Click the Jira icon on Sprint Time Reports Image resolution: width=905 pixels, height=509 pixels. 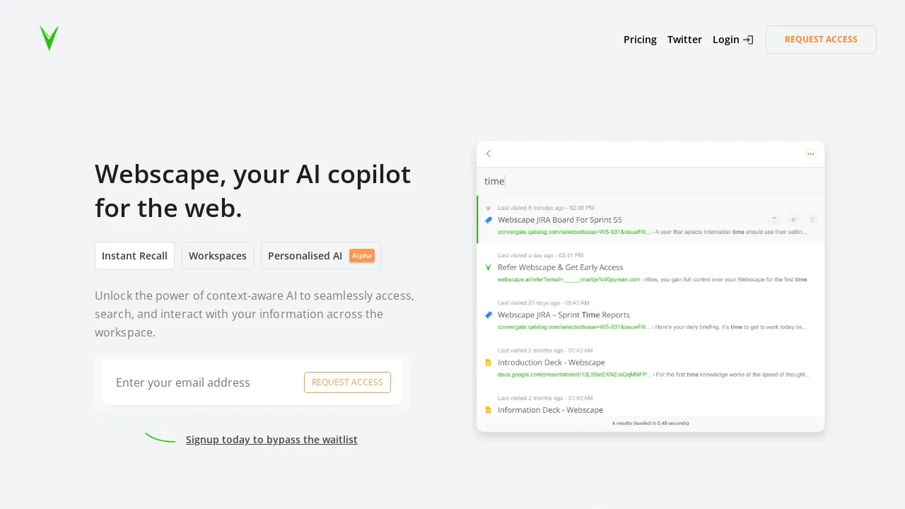489,315
